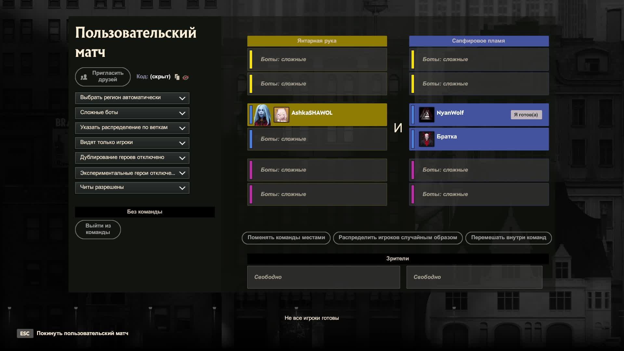Select the 'Сапфировое пламя' team header
This screenshot has width=624, height=351.
478,41
